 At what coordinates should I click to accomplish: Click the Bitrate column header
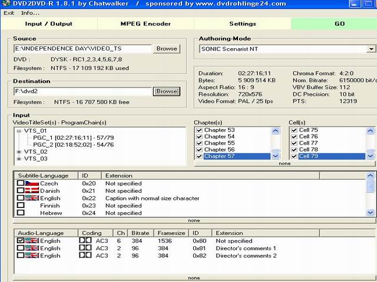point(140,233)
